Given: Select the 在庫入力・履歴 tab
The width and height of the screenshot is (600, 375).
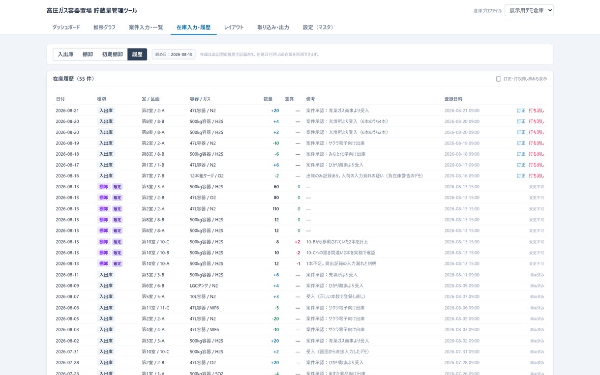Looking at the screenshot, I should coord(193,28).
